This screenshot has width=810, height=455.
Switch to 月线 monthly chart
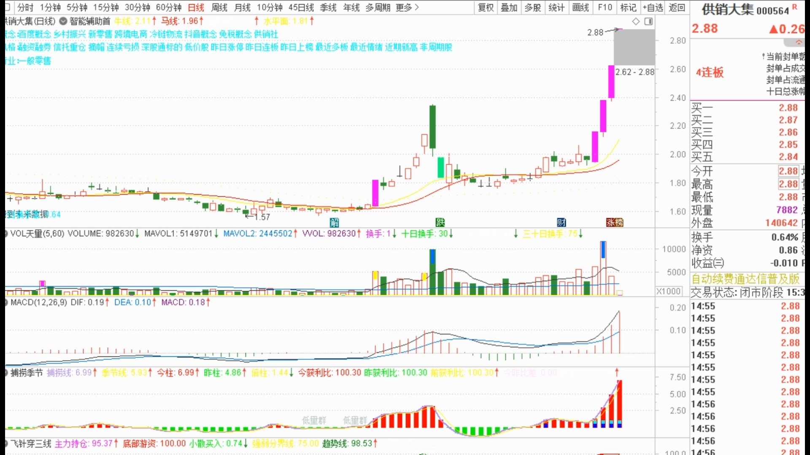[242, 8]
